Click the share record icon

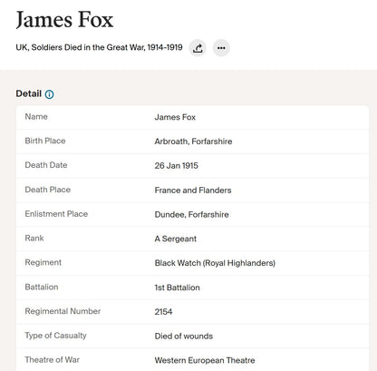pos(198,48)
